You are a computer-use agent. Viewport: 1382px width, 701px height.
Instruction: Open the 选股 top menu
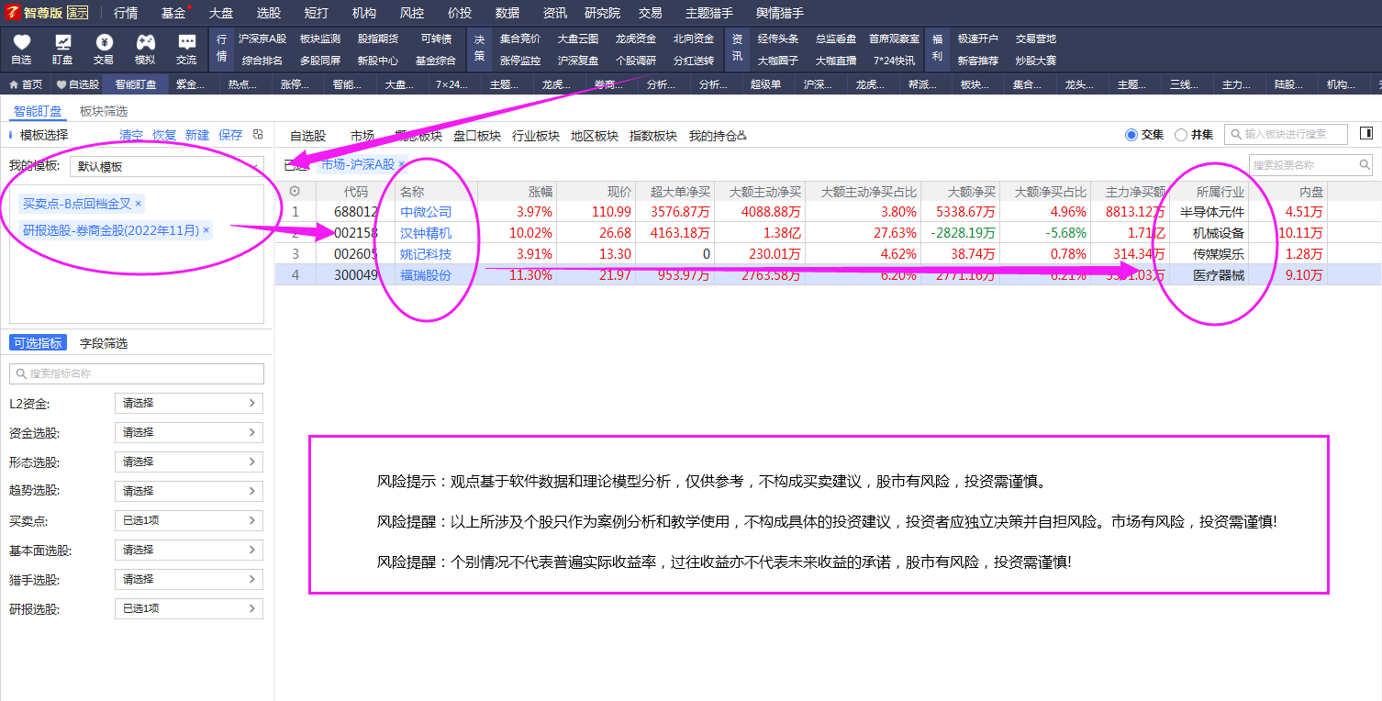pyautogui.click(x=269, y=13)
